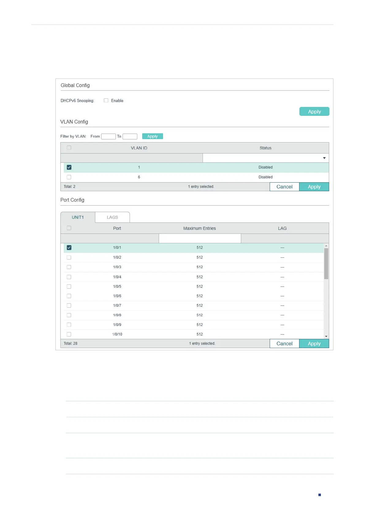Click the port name 1/0/7
This screenshot has height=516, width=365.
[x=117, y=305]
